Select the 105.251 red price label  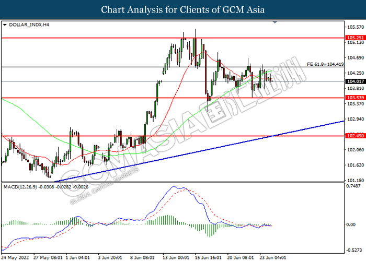coord(355,38)
